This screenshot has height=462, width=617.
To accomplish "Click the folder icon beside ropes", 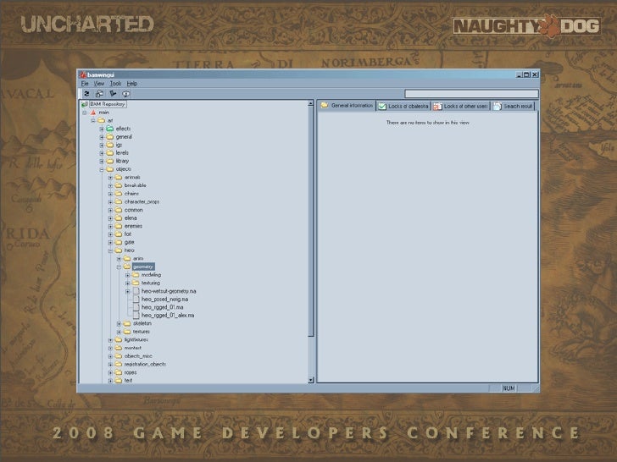I will click(x=119, y=372).
